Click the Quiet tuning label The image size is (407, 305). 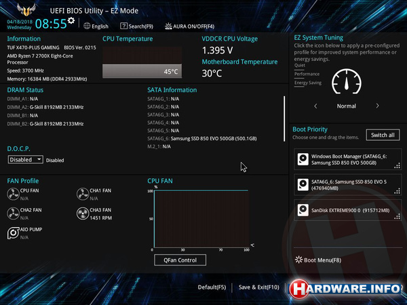(300, 65)
